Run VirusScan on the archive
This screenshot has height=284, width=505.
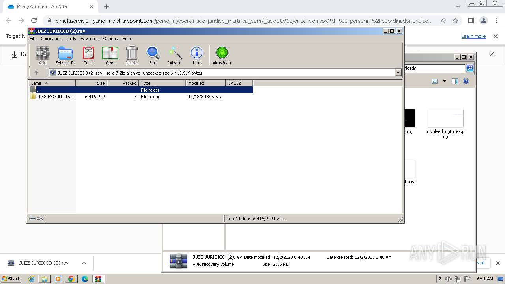[222, 55]
